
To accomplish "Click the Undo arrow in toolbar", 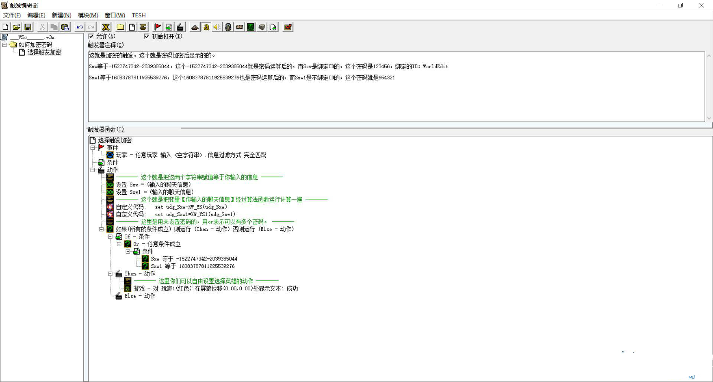I will [x=79, y=27].
